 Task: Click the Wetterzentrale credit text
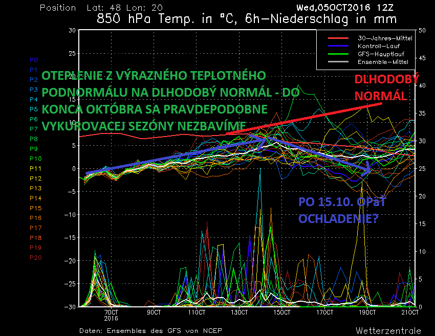388,330
